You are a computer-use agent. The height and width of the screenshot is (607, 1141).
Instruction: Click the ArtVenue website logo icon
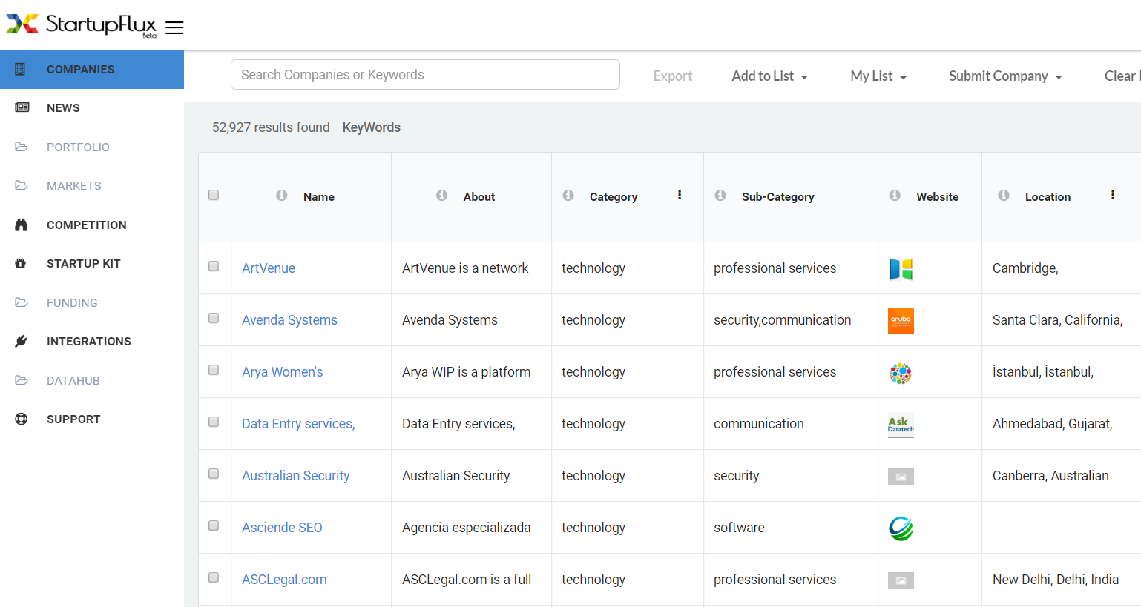[x=901, y=269]
